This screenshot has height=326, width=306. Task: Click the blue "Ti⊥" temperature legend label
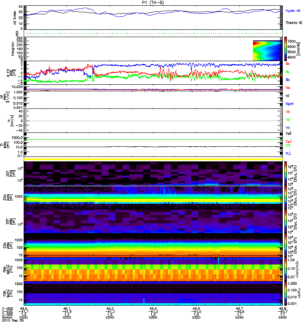(x=288, y=154)
